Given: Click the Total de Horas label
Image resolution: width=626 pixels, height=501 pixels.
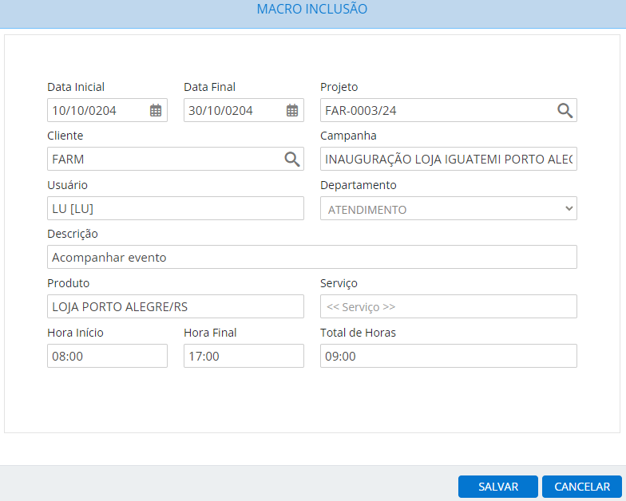Looking at the screenshot, I should point(358,333).
